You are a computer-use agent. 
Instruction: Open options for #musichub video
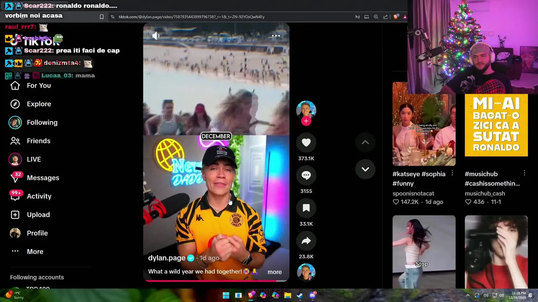pos(525,173)
